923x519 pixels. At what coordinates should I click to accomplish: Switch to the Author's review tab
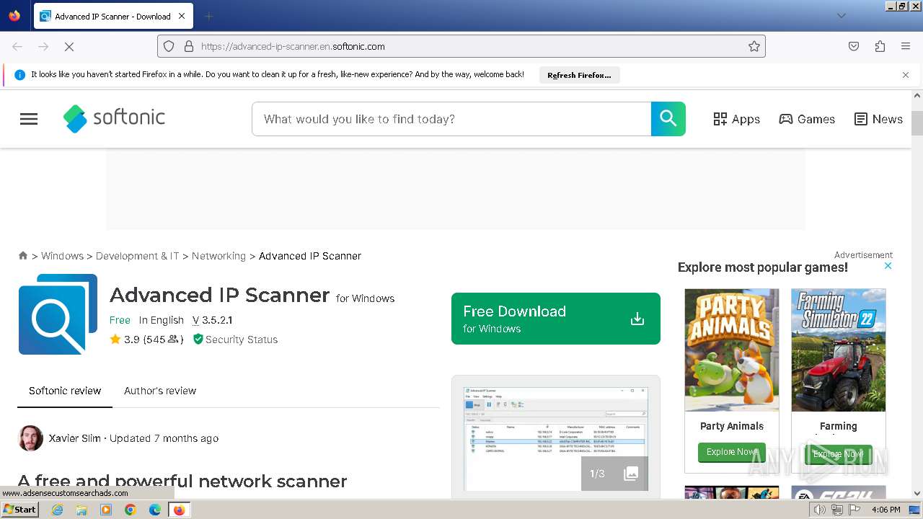(160, 391)
